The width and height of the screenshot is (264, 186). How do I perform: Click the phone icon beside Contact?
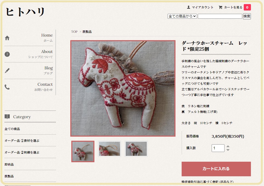tap(7, 87)
